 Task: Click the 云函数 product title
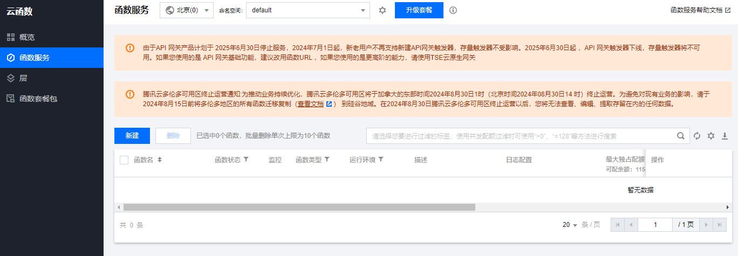(19, 12)
